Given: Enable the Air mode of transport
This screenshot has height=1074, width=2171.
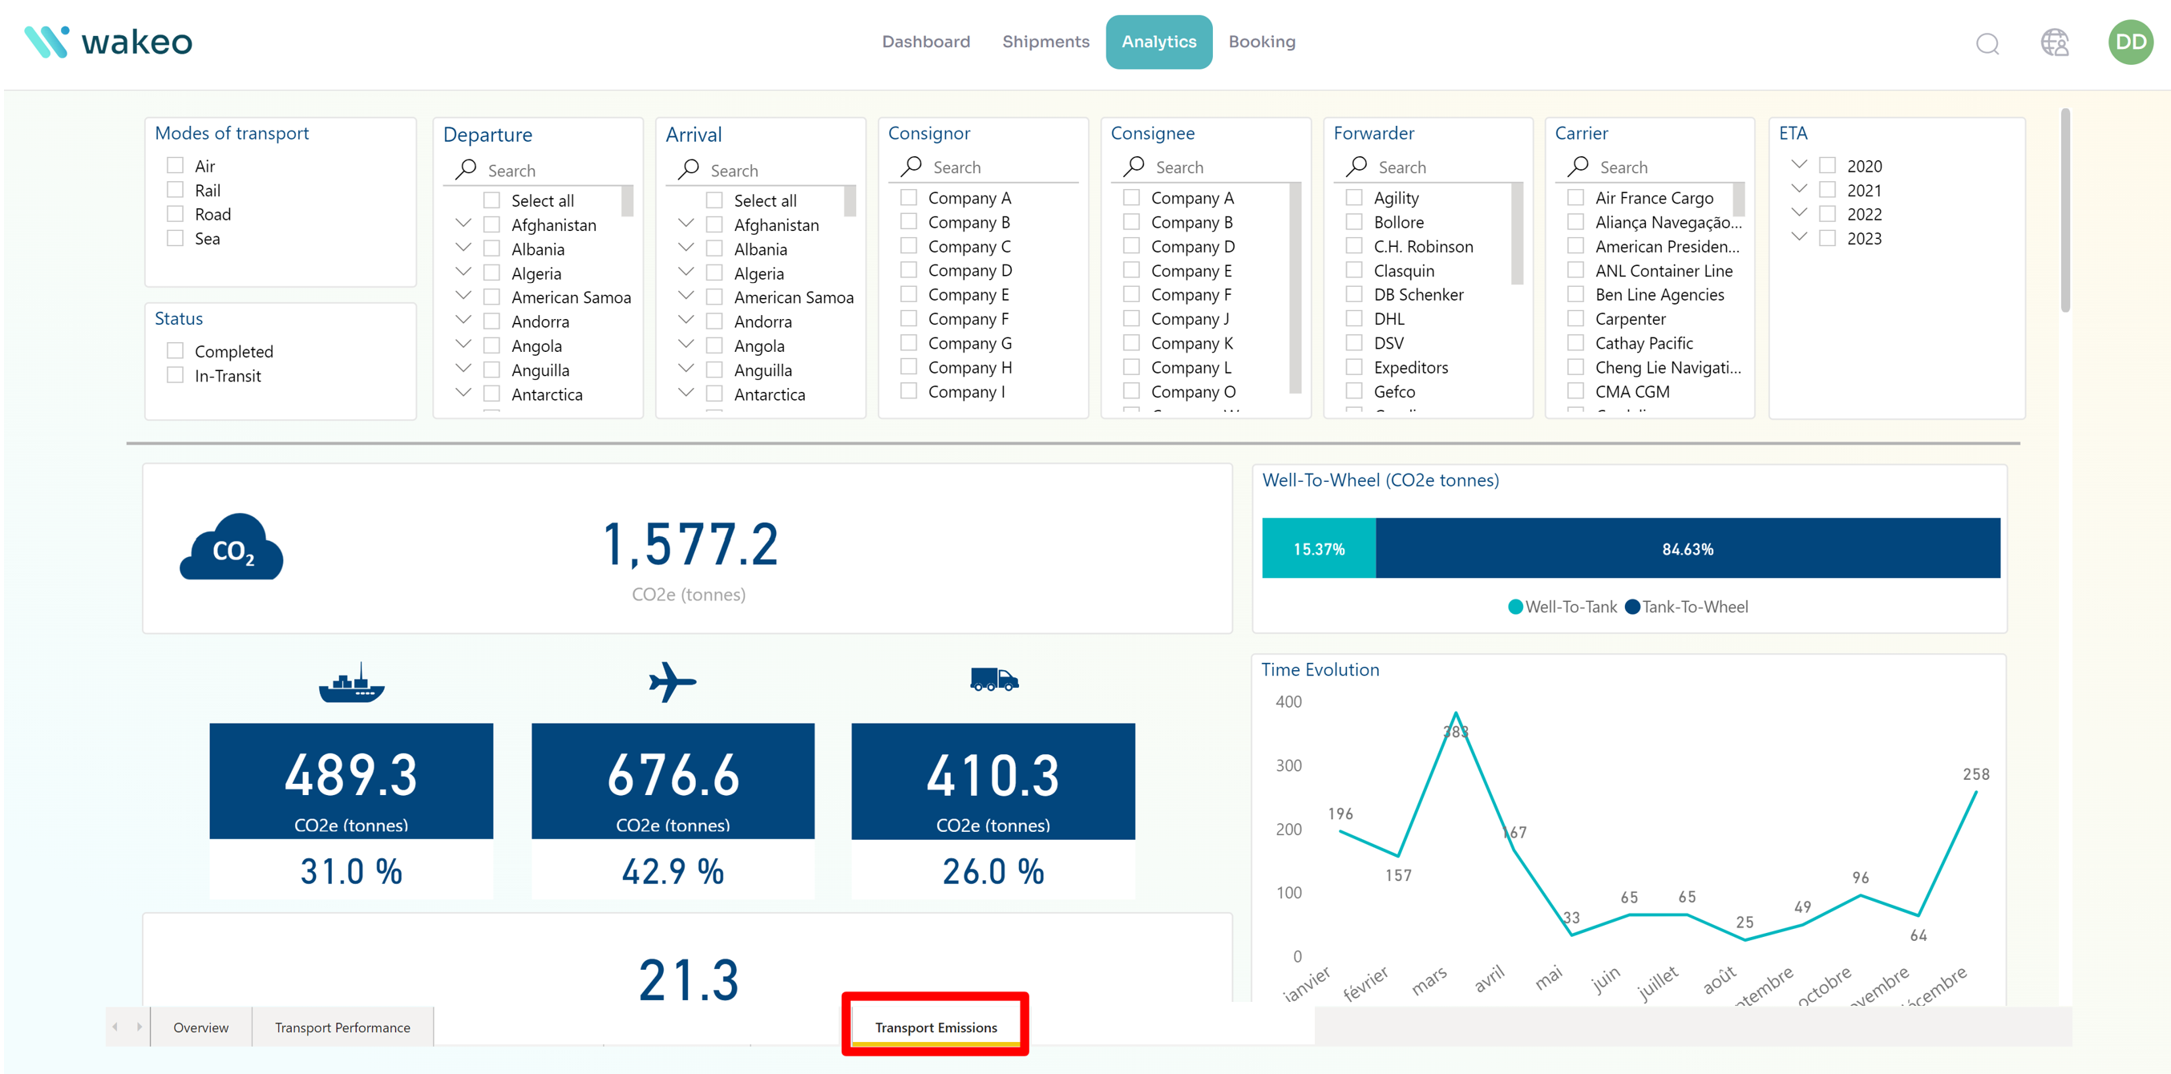Looking at the screenshot, I should pyautogui.click(x=175, y=165).
